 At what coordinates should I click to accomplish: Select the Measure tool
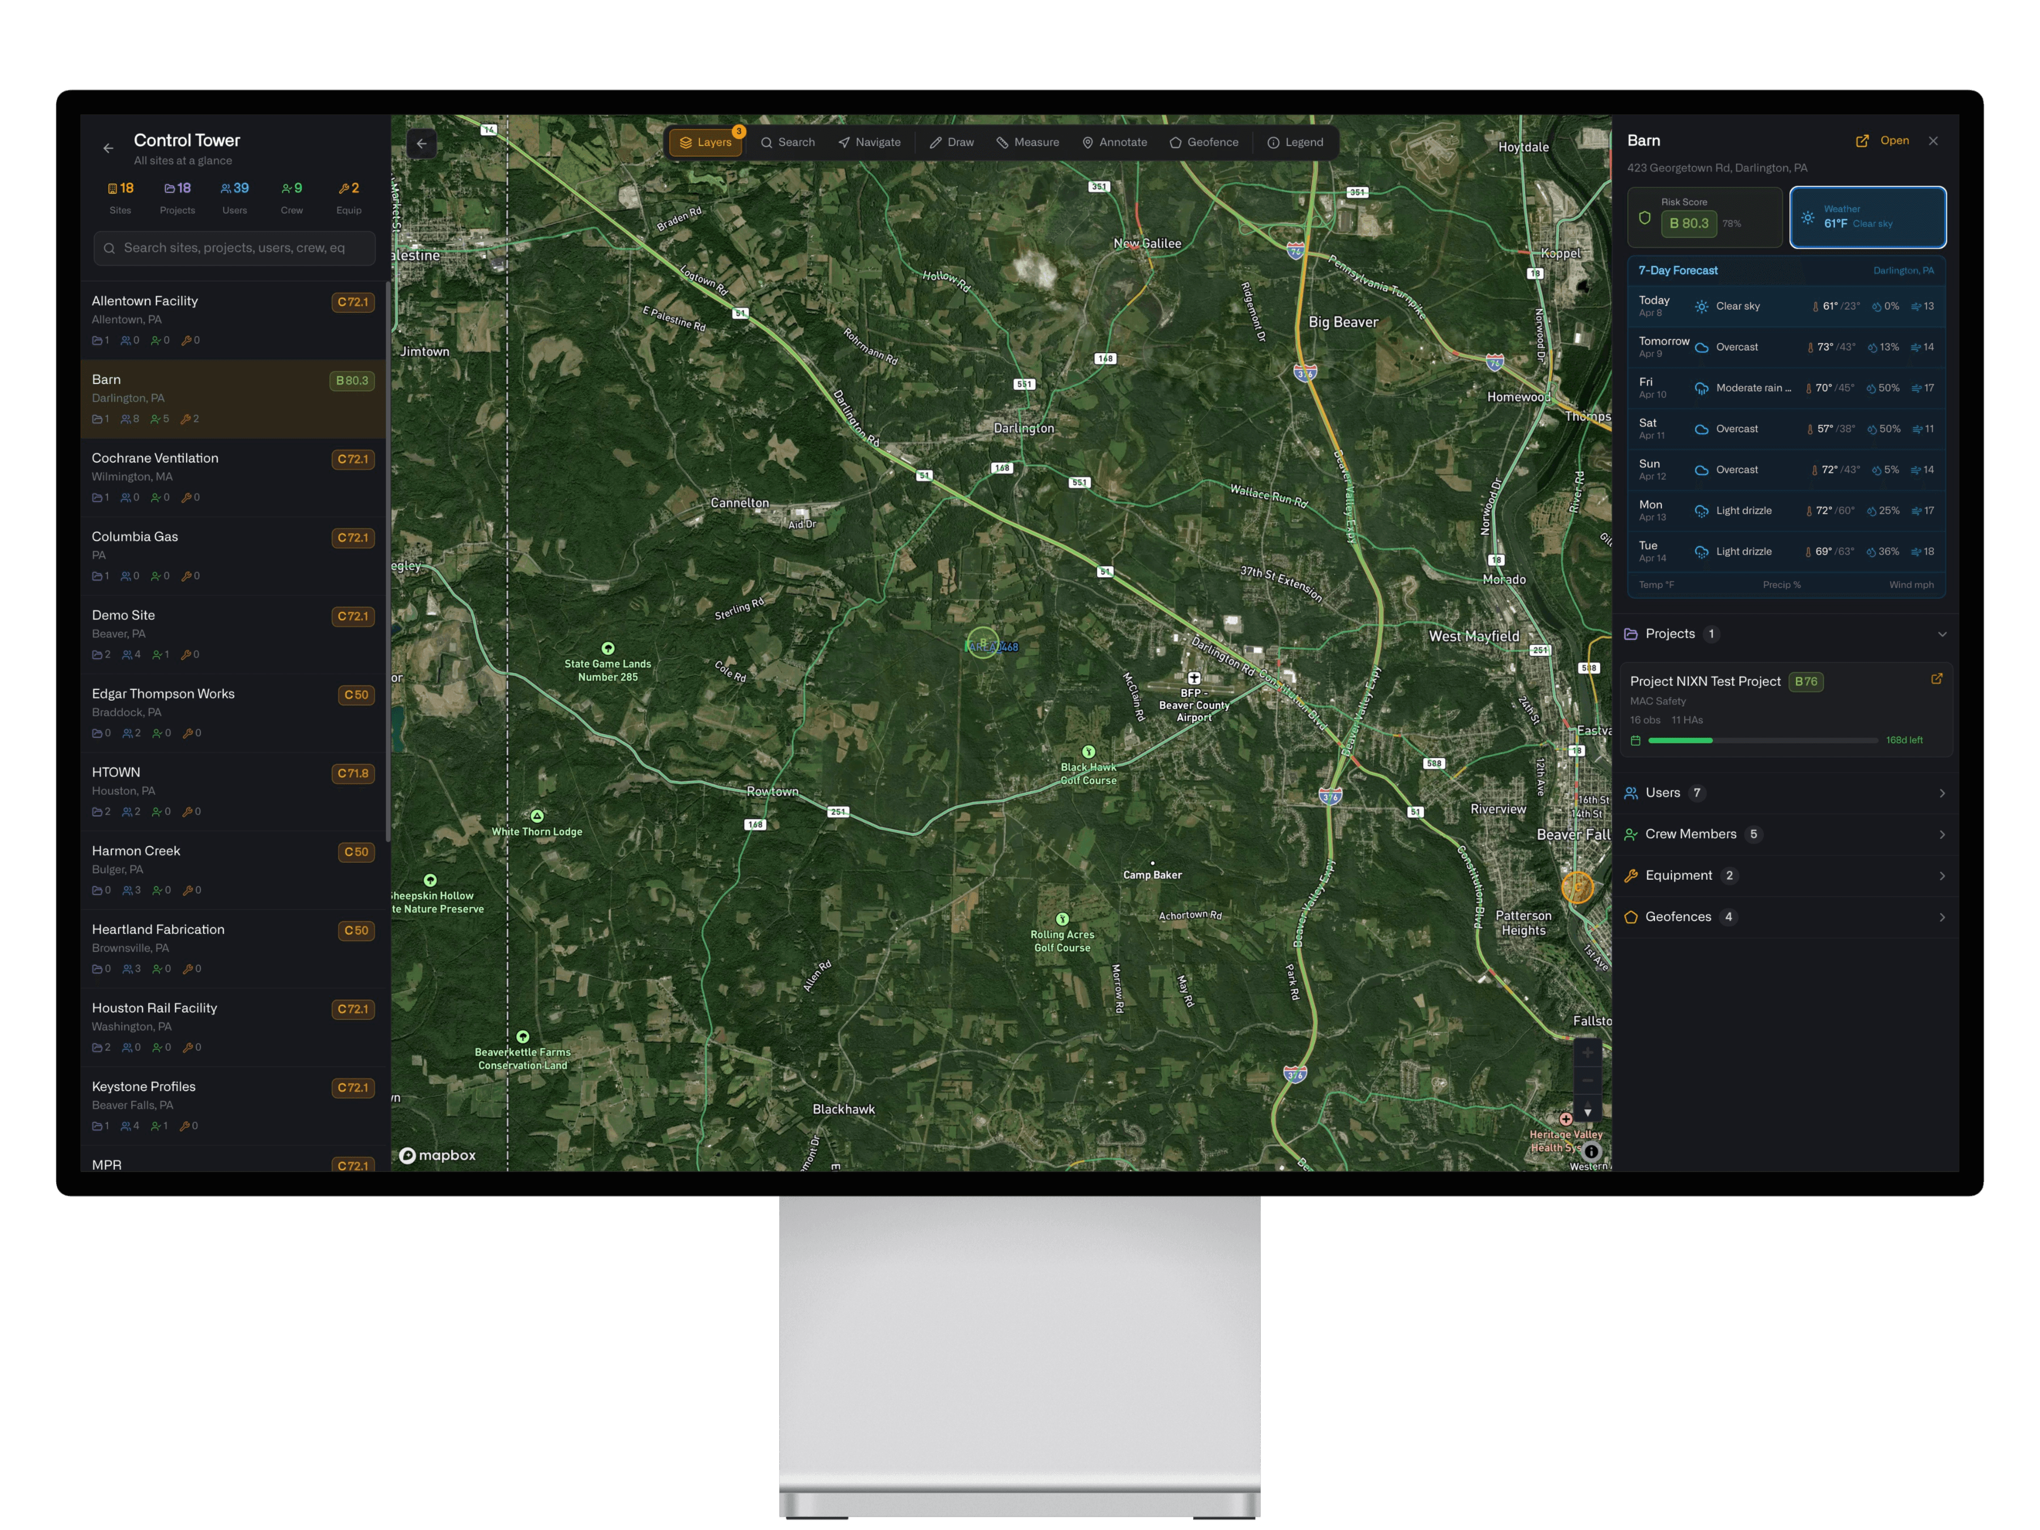coord(1027,143)
